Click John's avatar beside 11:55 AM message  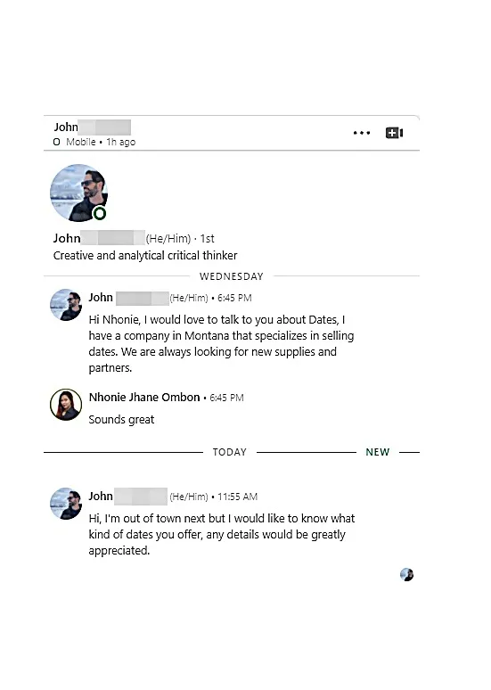point(66,504)
